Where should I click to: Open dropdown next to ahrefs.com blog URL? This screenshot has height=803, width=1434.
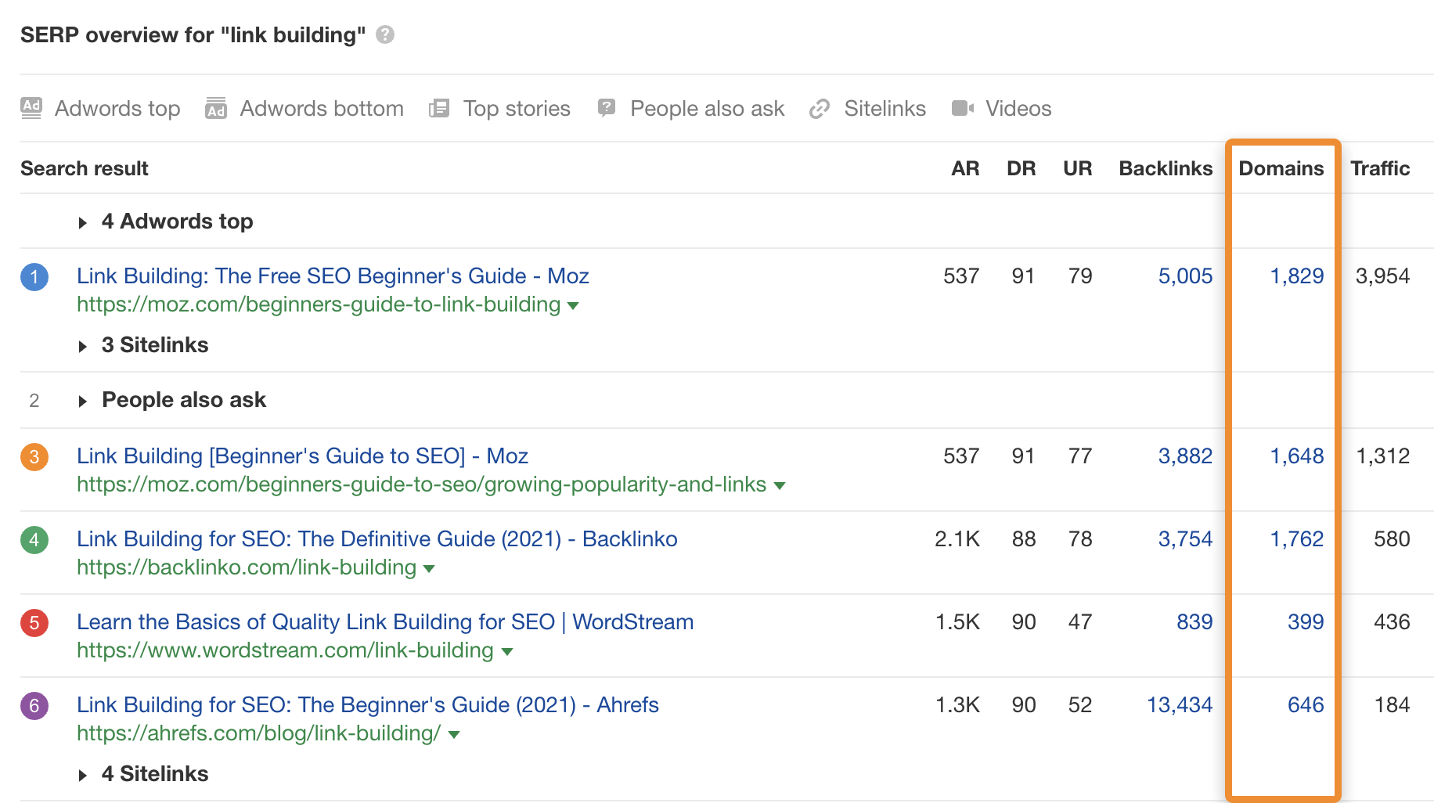coord(454,735)
